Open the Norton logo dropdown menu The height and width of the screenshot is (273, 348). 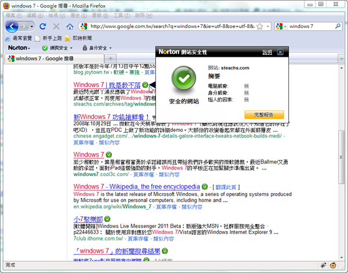tap(19, 48)
